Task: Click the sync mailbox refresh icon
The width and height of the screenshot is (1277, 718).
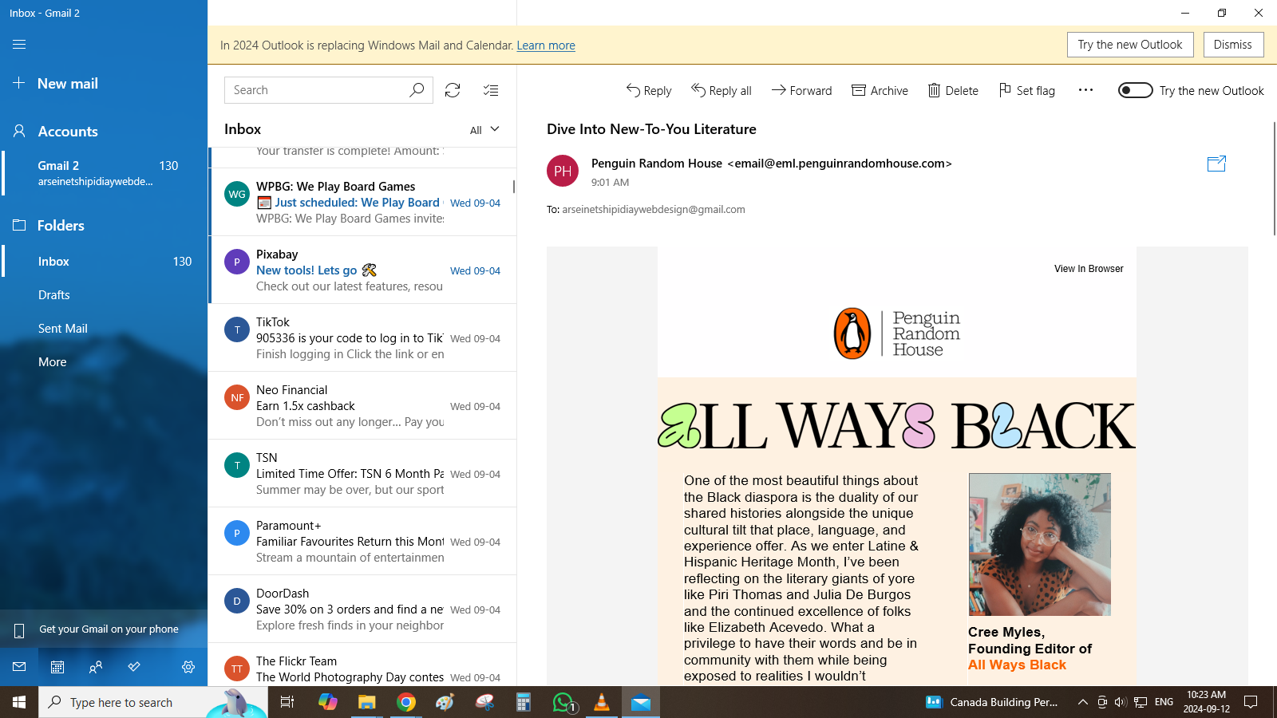Action: tap(453, 90)
